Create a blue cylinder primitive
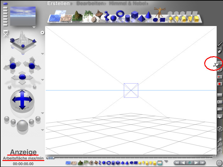Viewport: 223px width, 167px height. pyautogui.click(x=128, y=18)
